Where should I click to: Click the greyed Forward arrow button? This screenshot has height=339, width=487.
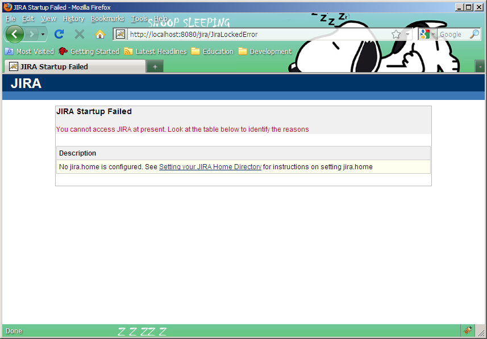[x=31, y=34]
